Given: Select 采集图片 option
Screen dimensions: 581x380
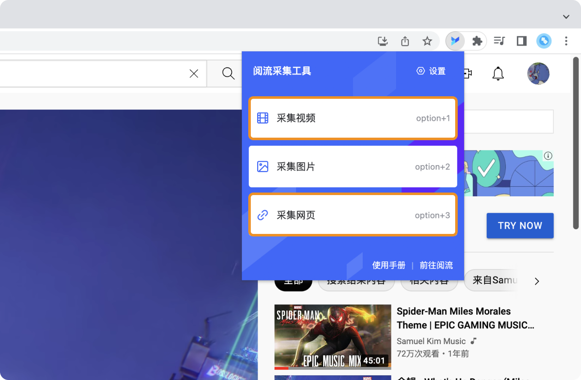Looking at the screenshot, I should pyautogui.click(x=353, y=167).
